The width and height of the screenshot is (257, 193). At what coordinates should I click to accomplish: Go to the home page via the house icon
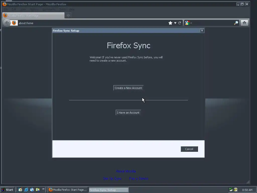click(244, 23)
